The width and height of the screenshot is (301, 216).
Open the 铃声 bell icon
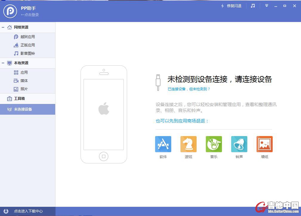[x=239, y=144]
